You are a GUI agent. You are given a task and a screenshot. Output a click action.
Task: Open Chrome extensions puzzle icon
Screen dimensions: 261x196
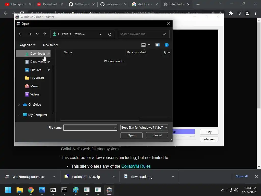pos(231,13)
